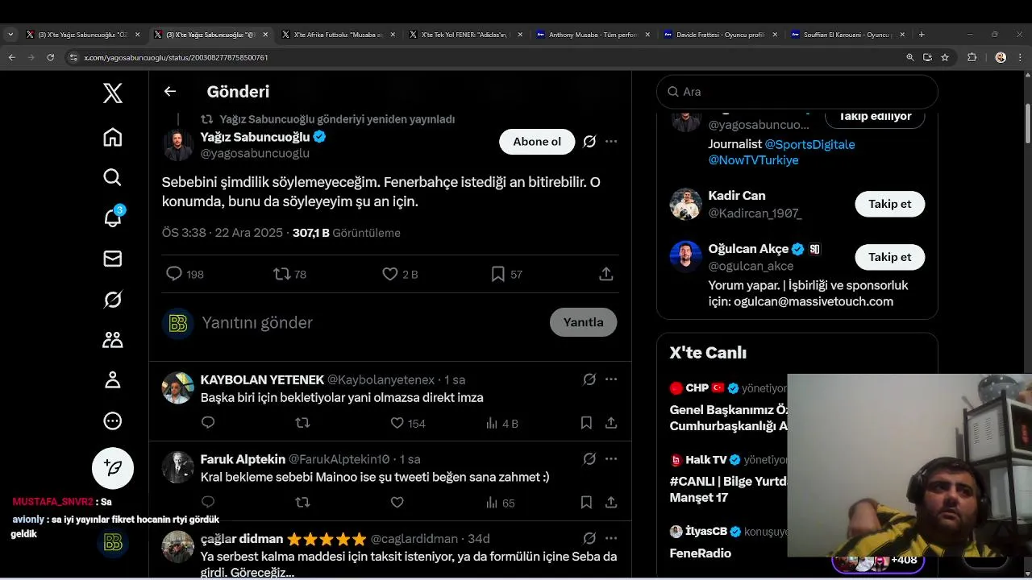
Task: Open çağlar didman's profile name
Action: coord(241,539)
